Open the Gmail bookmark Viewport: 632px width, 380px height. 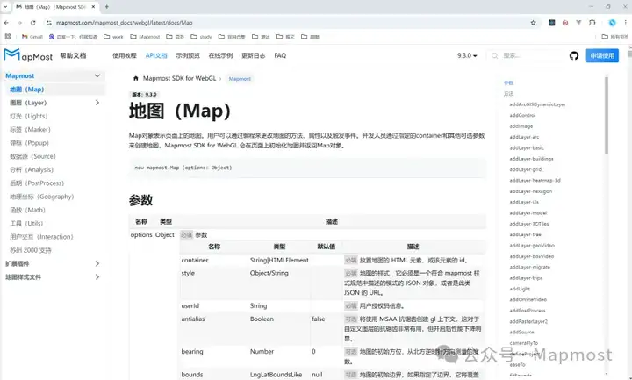(32, 36)
